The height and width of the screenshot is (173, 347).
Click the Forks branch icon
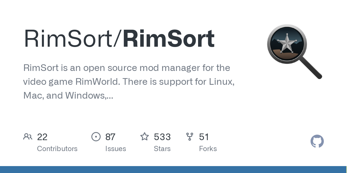(190, 137)
